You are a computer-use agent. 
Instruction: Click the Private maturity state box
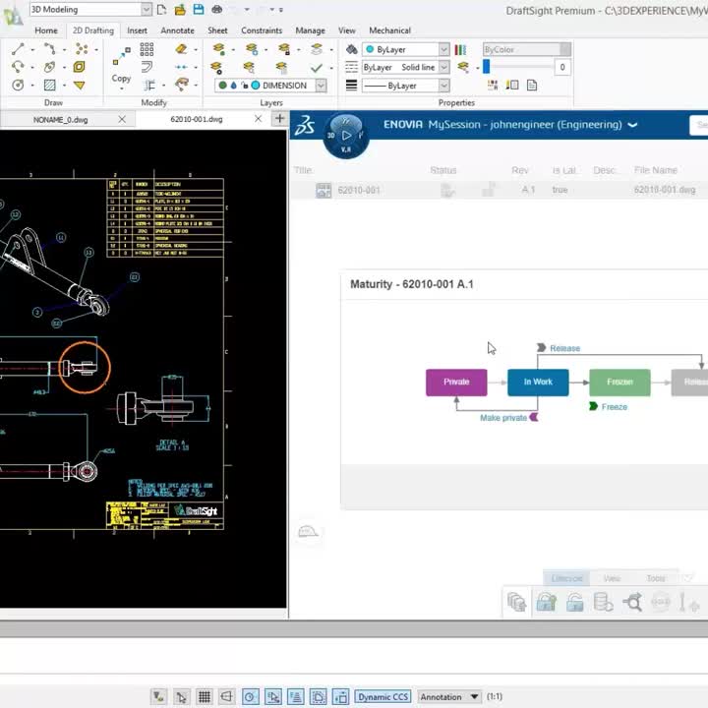tap(456, 382)
